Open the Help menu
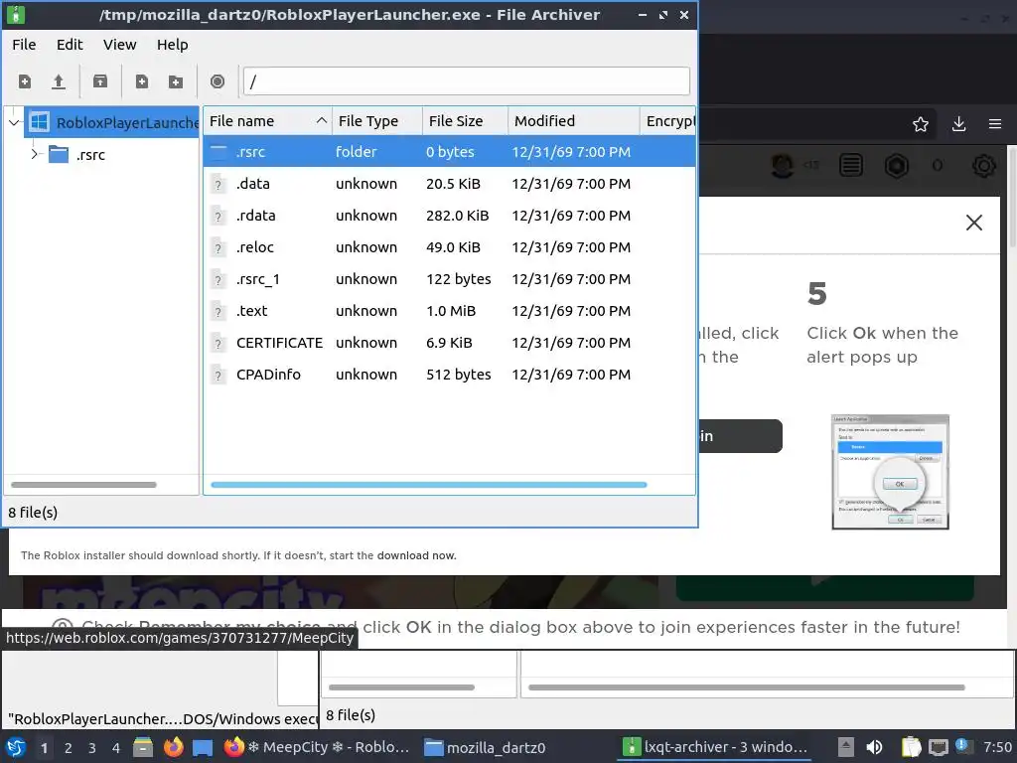The height and width of the screenshot is (763, 1017). pyautogui.click(x=173, y=45)
